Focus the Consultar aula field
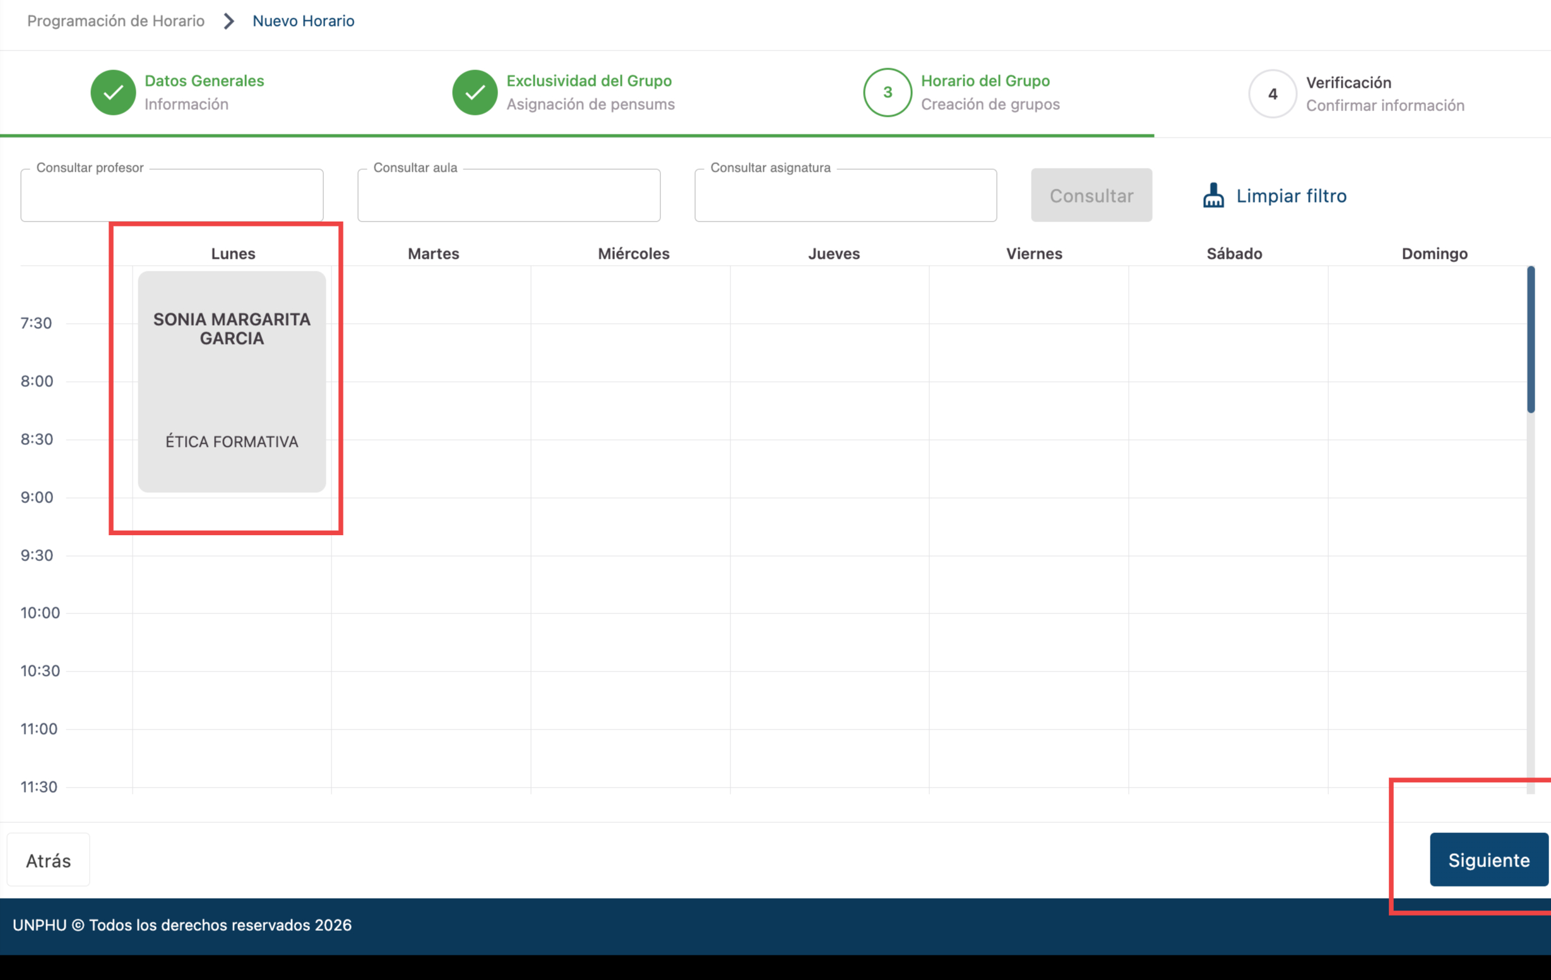1551x980 pixels. [509, 196]
